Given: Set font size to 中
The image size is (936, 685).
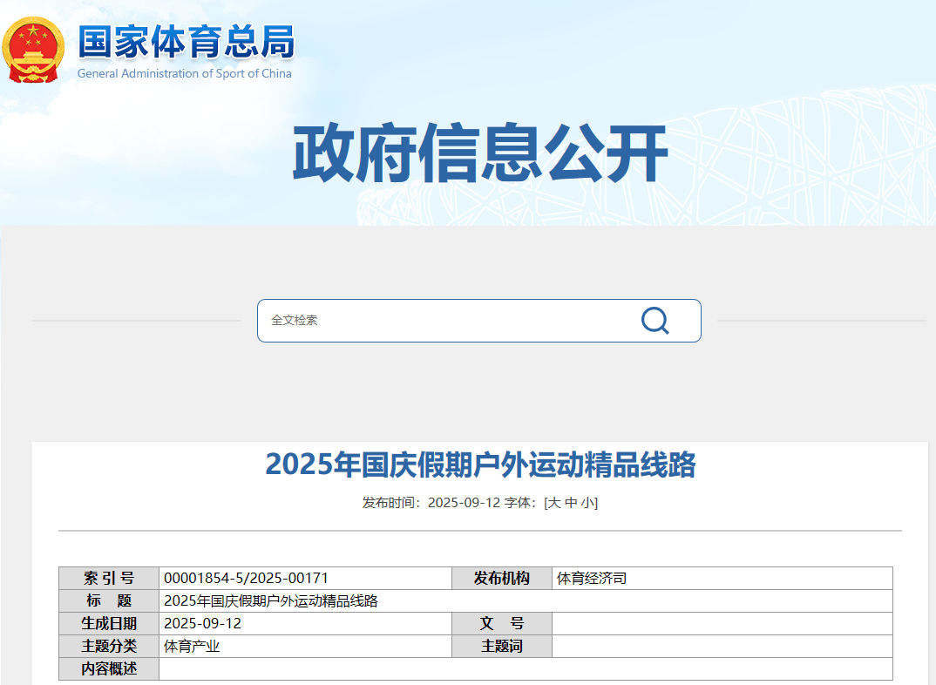Looking at the screenshot, I should pos(571,503).
